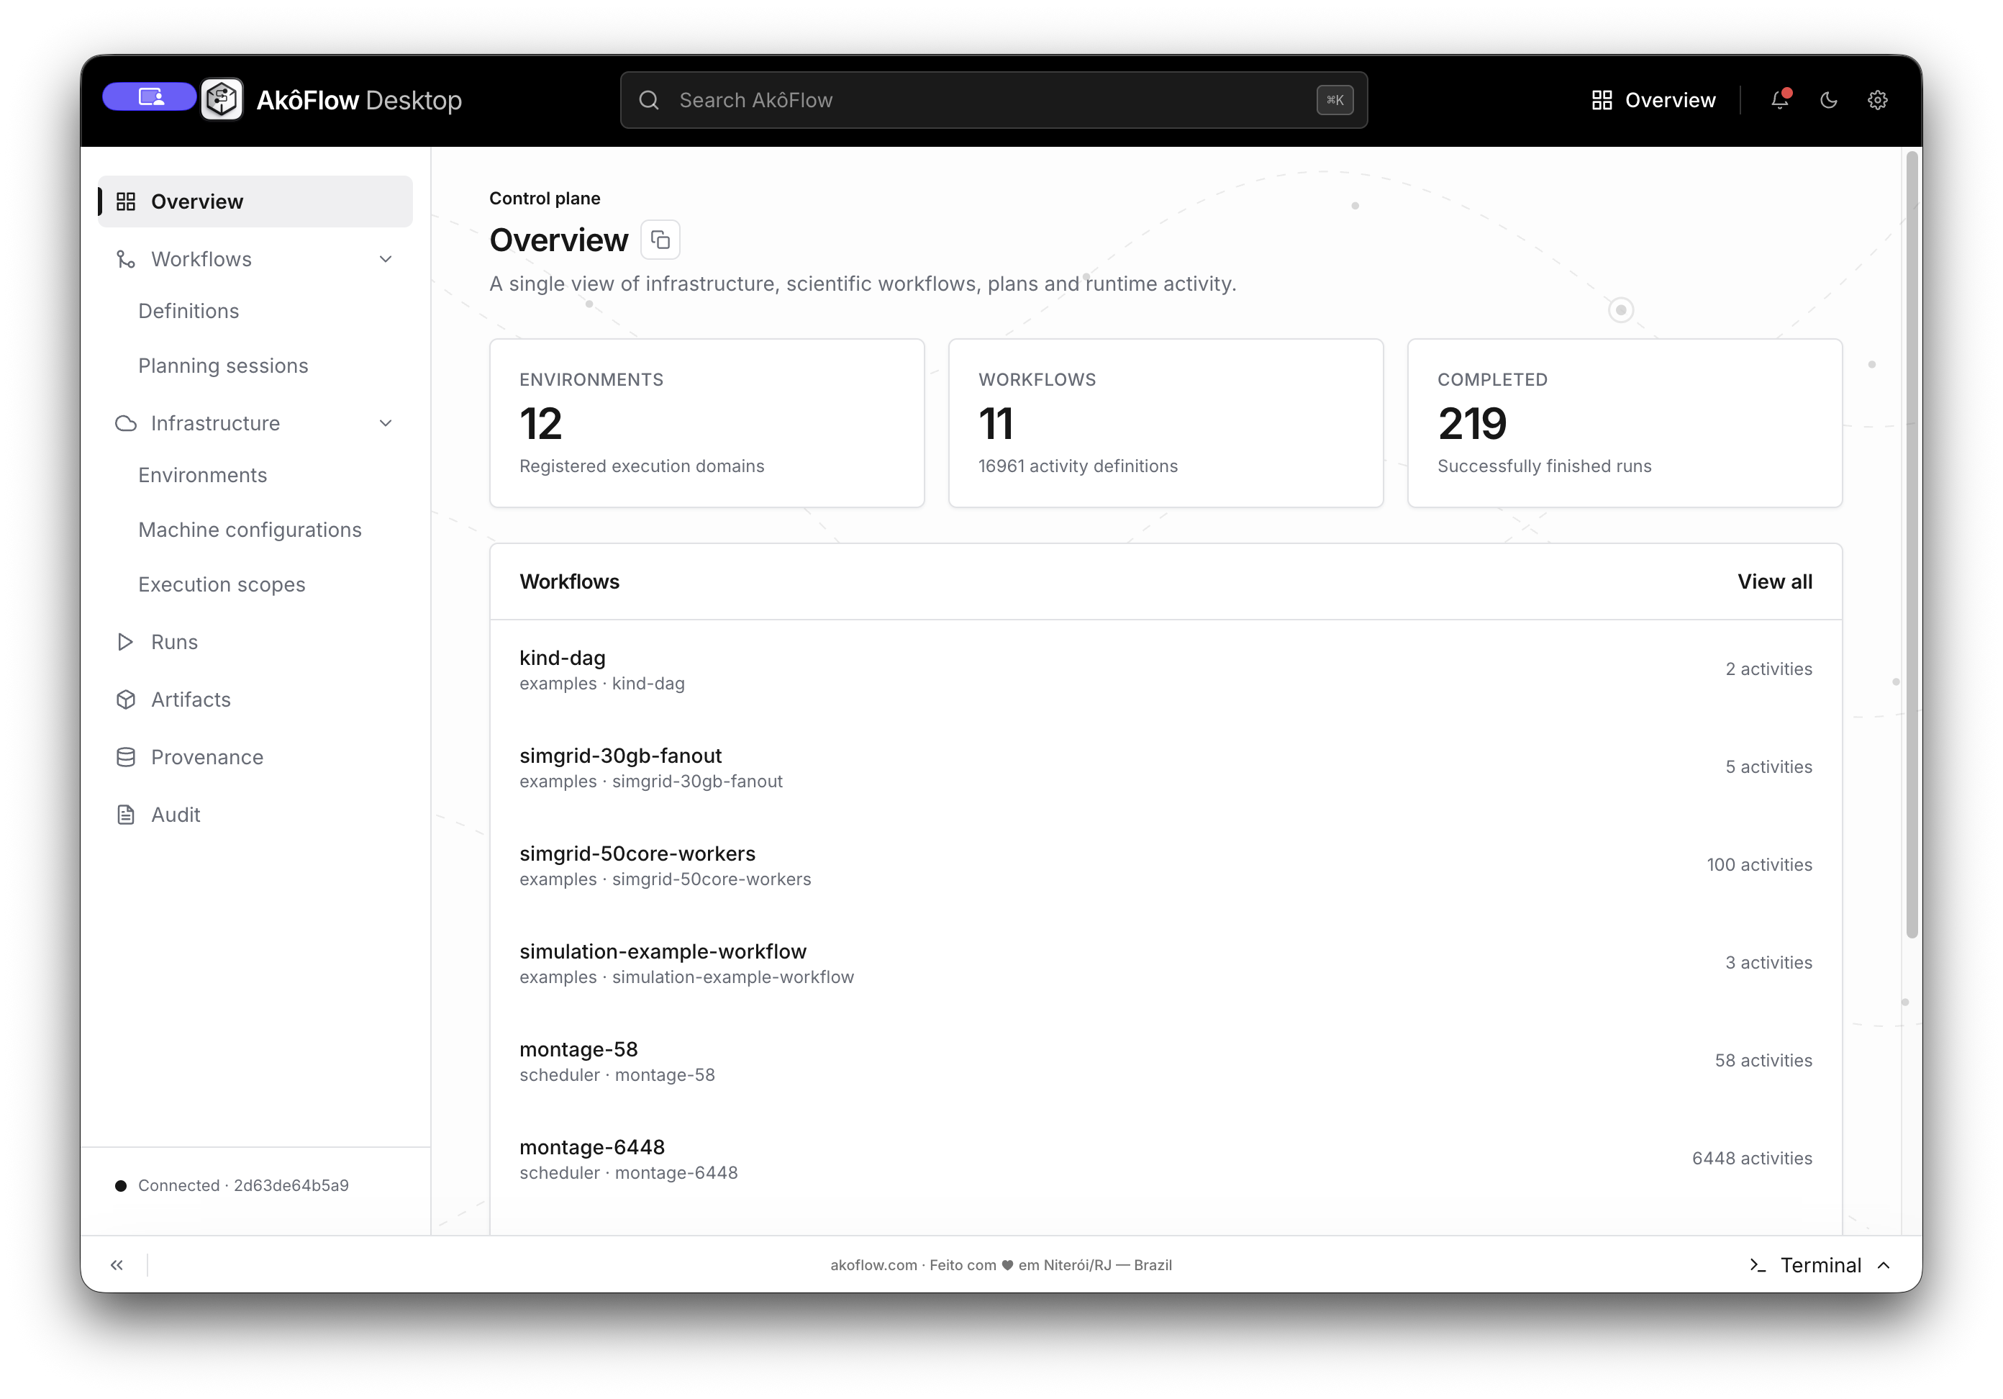Open Machine configurations
This screenshot has height=1399, width=2003.
[250, 530]
